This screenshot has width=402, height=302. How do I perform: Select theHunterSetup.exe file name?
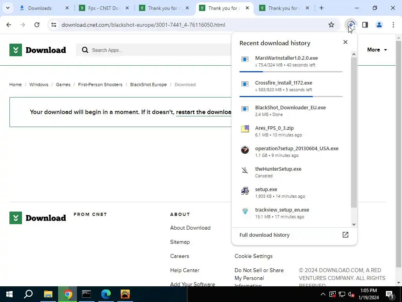tap(278, 169)
